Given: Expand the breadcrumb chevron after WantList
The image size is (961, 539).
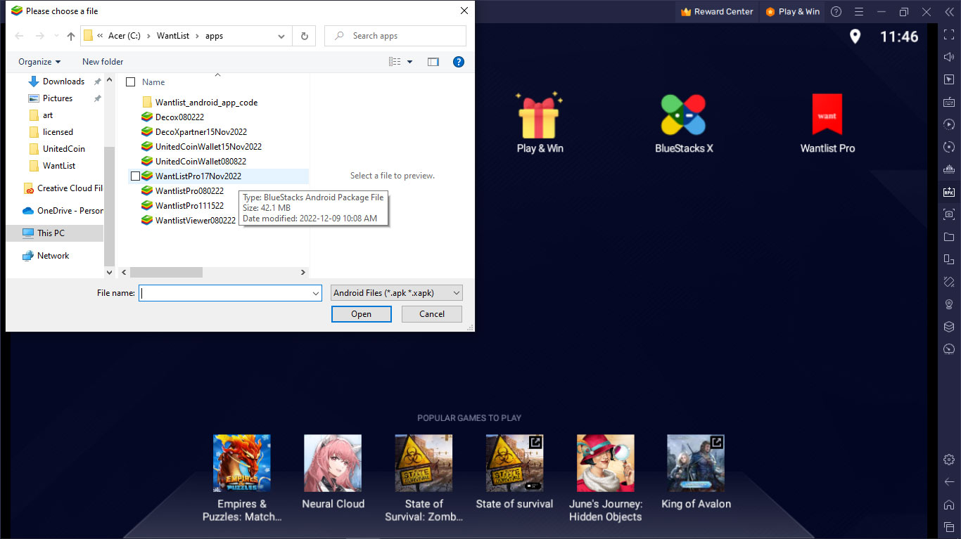Looking at the screenshot, I should [x=197, y=36].
